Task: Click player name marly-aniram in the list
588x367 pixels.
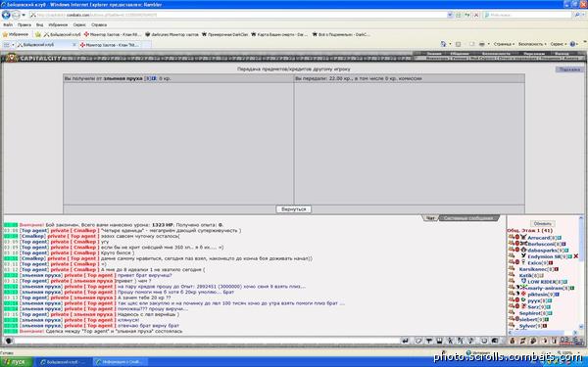Action: coord(546,288)
